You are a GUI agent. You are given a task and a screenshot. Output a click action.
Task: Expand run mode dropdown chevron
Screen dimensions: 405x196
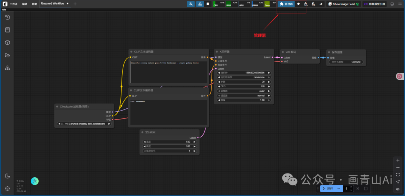click(339, 189)
